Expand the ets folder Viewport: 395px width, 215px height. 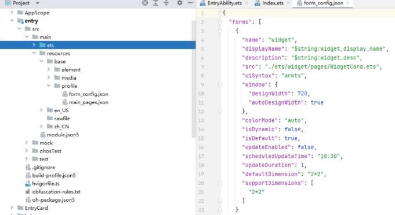(x=34, y=45)
